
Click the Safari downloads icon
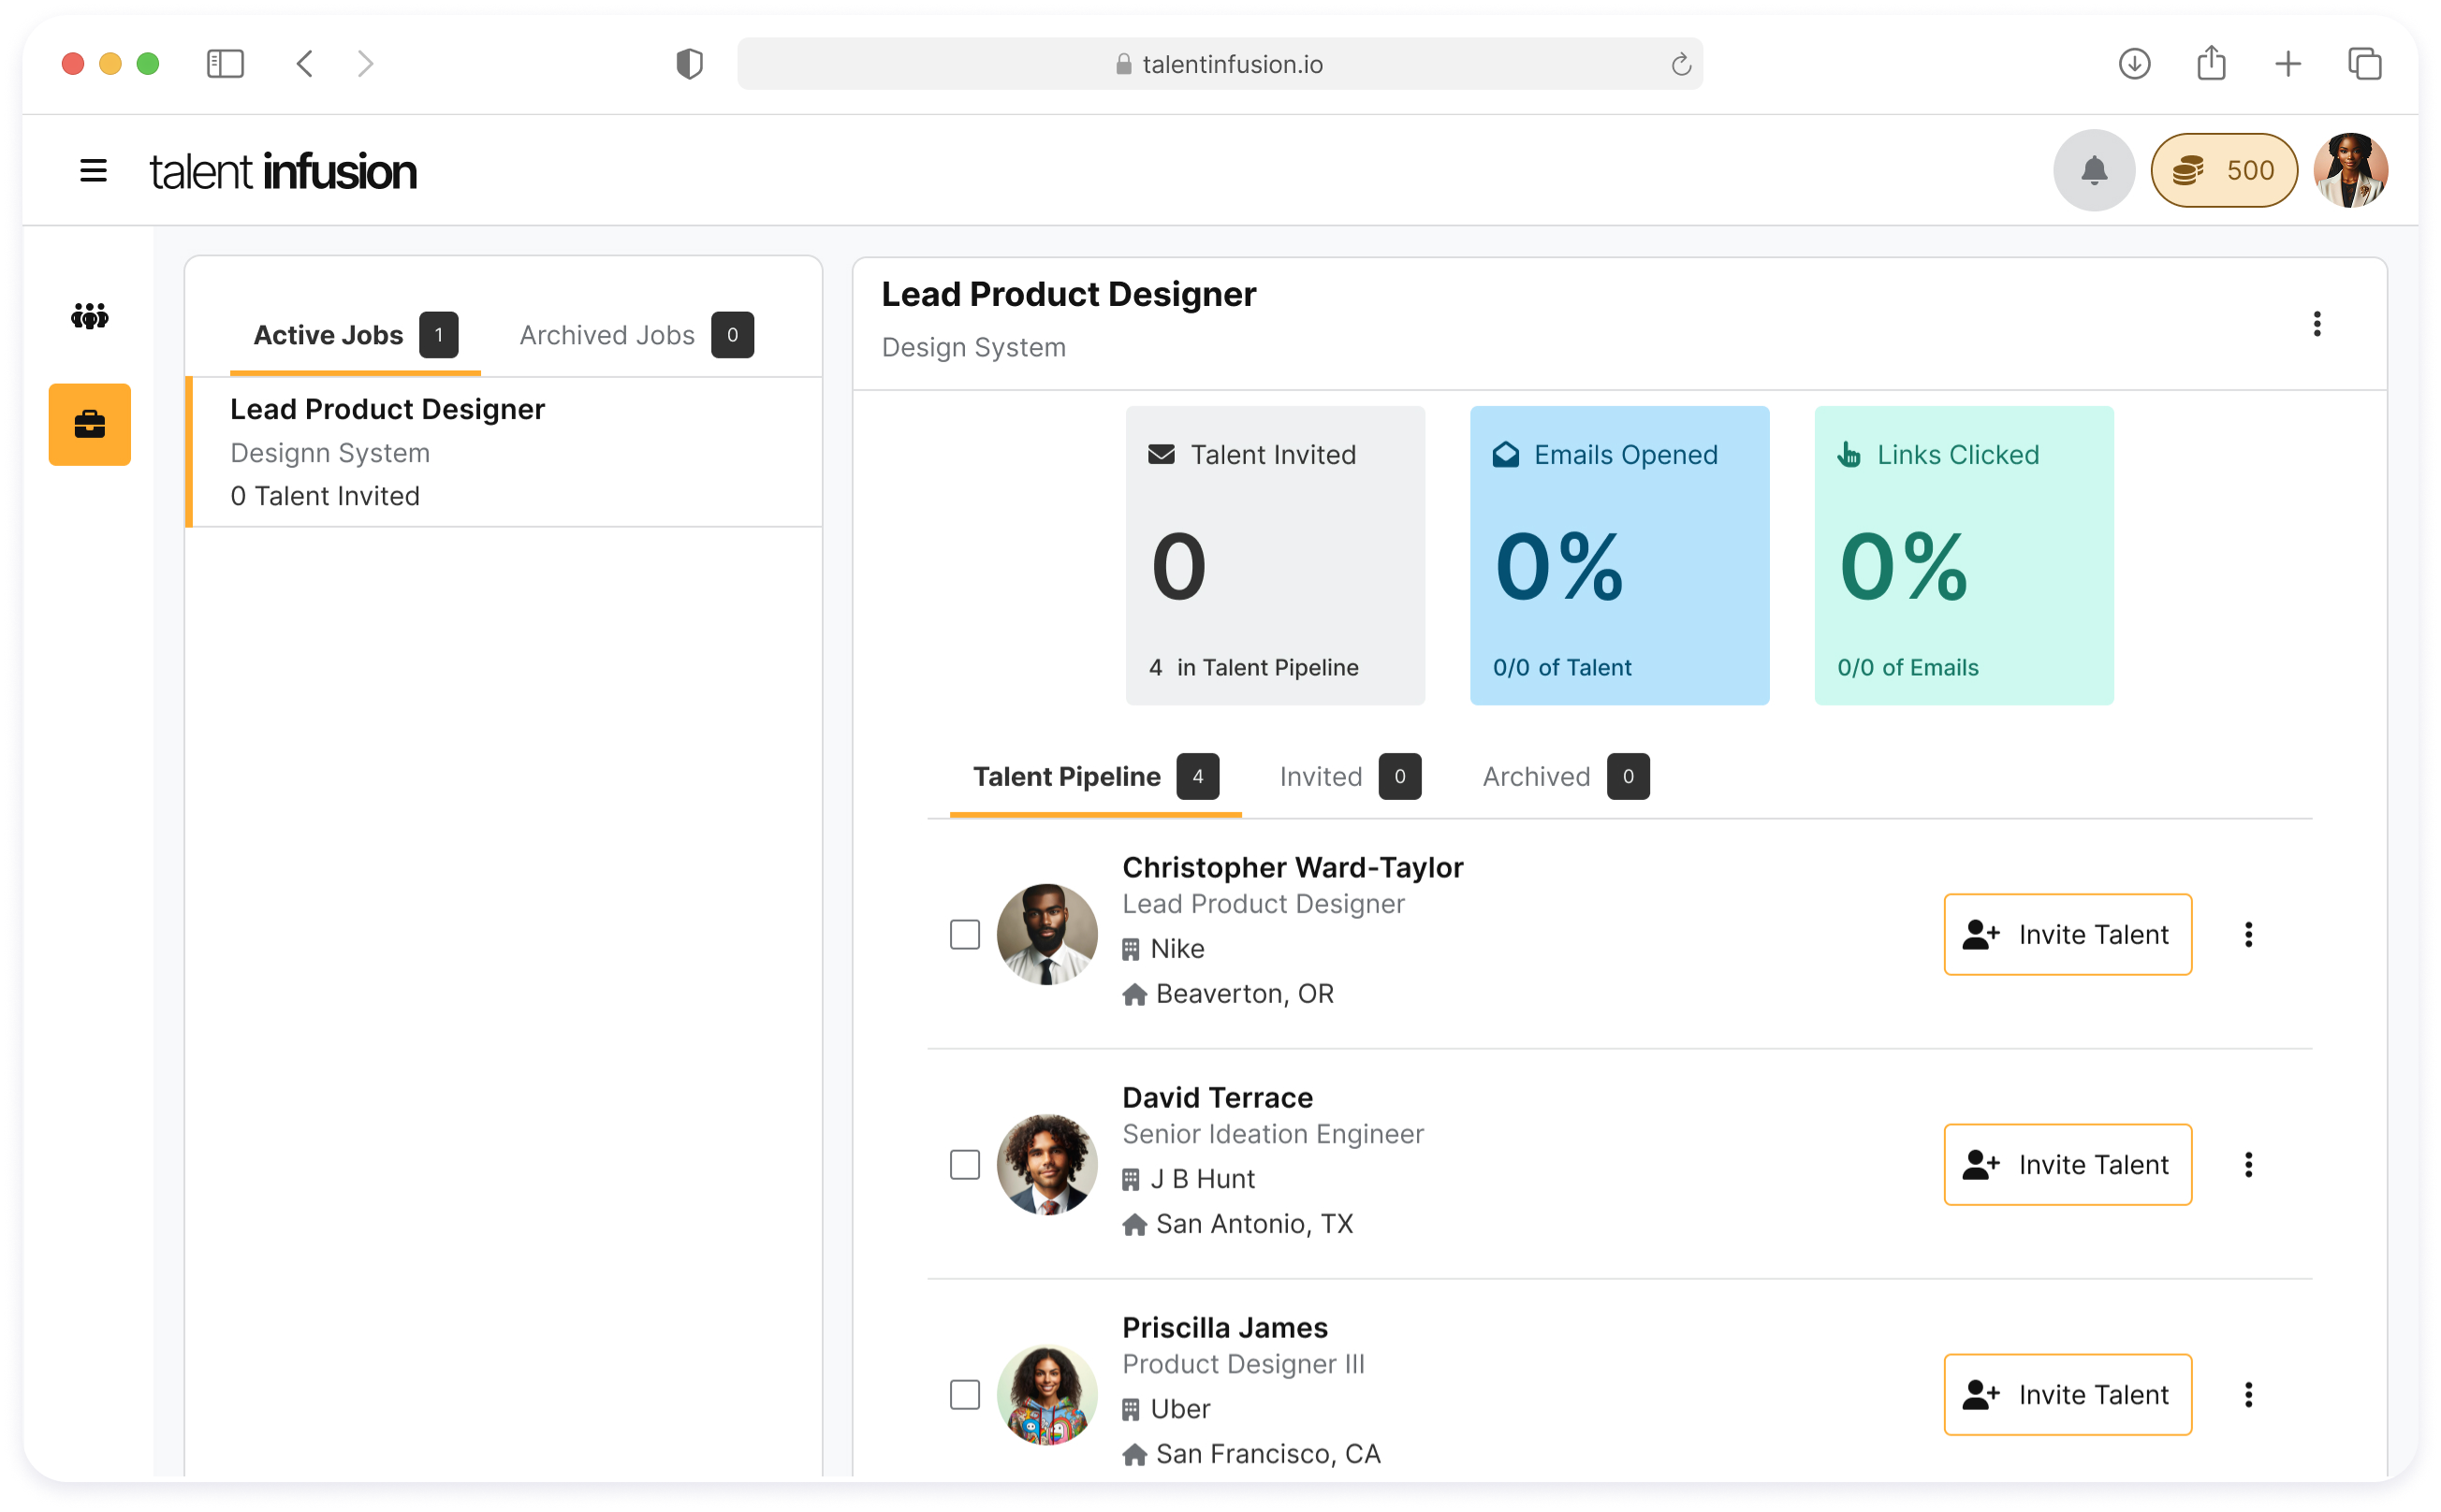pos(2134,64)
